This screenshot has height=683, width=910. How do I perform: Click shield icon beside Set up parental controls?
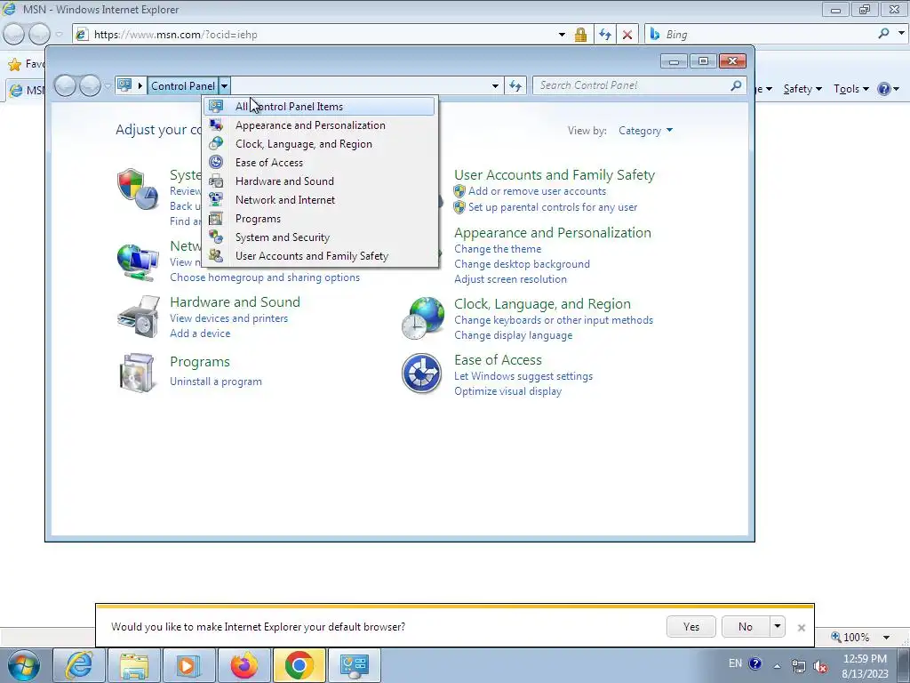pos(459,206)
